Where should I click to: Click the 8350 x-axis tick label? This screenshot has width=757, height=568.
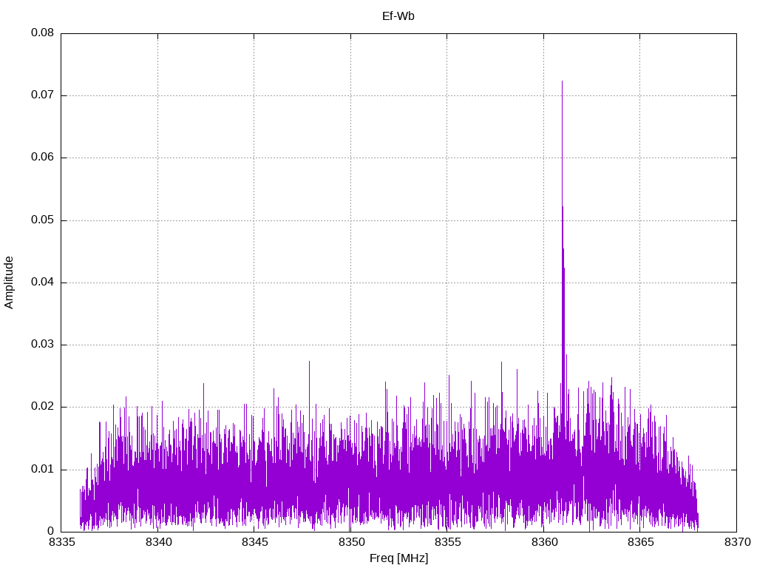[x=350, y=543]
